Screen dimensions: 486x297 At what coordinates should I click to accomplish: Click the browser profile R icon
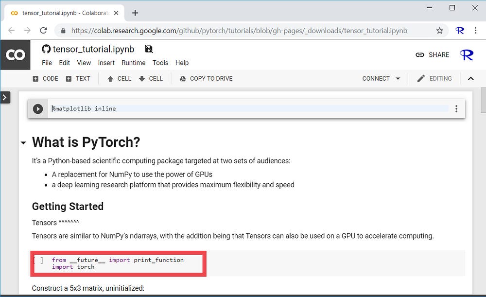pos(459,31)
